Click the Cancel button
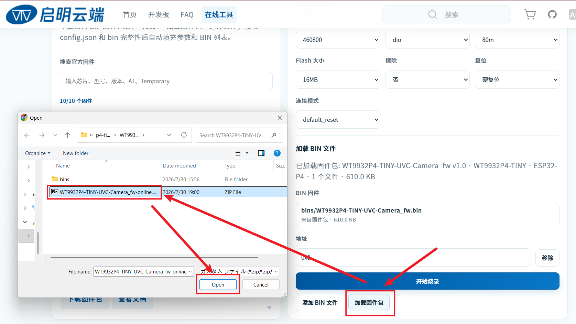Image resolution: width=576 pixels, height=324 pixels. click(x=261, y=284)
